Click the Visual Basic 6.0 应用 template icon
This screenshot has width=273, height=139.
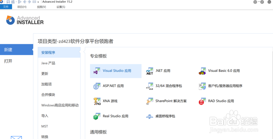coord(202,71)
